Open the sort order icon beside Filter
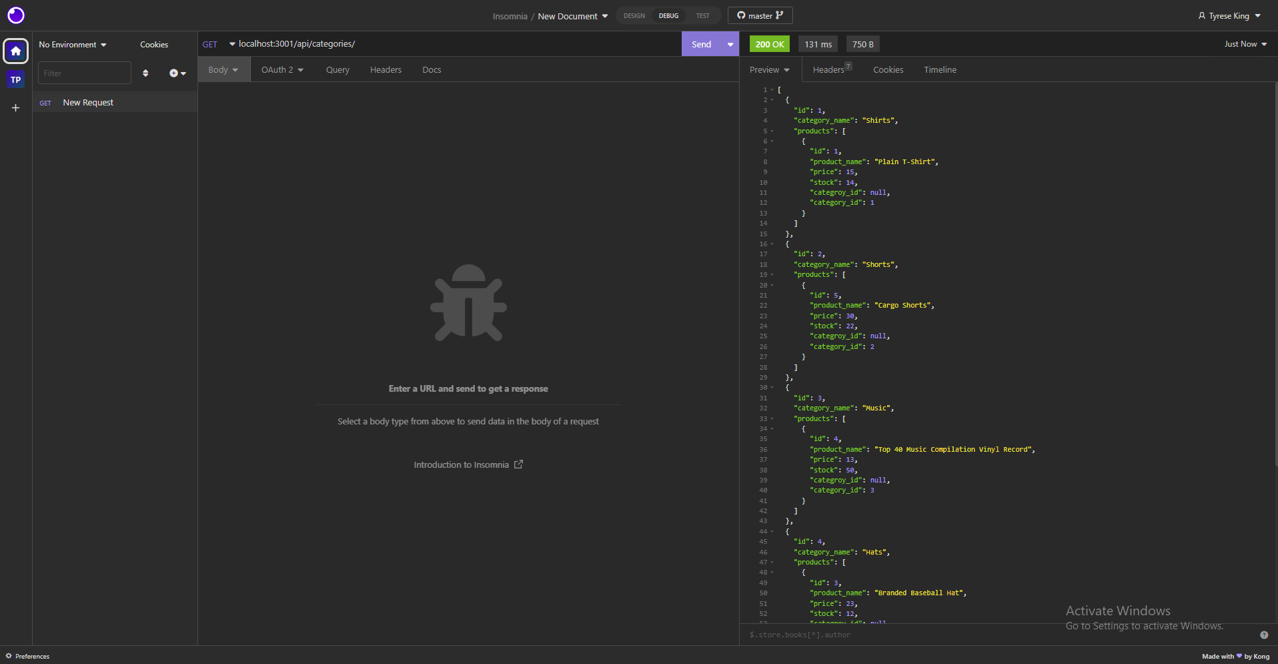Viewport: 1278px width, 664px height. pos(145,73)
